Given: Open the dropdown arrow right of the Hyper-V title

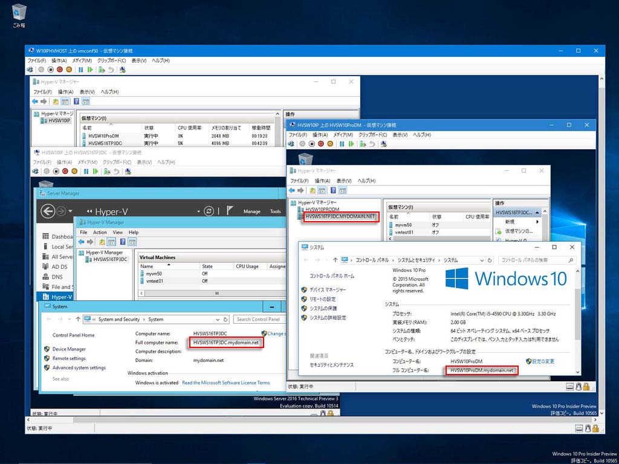Looking at the screenshot, I should click(198, 211).
